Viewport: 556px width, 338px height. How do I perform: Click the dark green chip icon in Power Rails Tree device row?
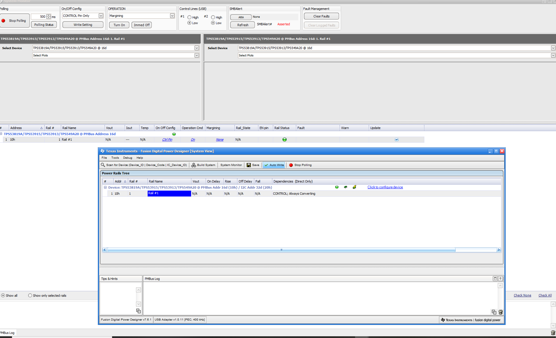(x=345, y=187)
